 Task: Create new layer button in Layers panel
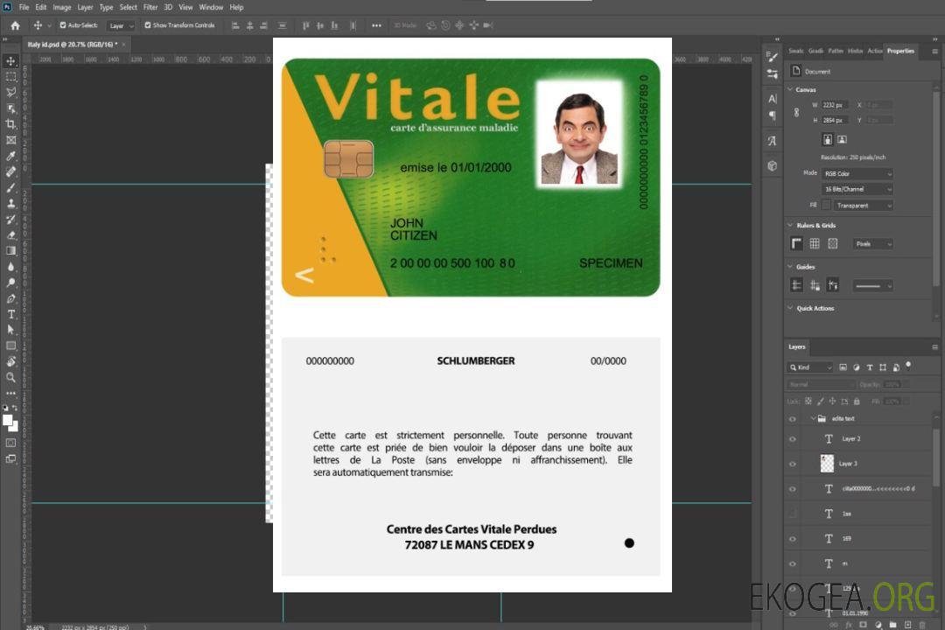coord(907,625)
